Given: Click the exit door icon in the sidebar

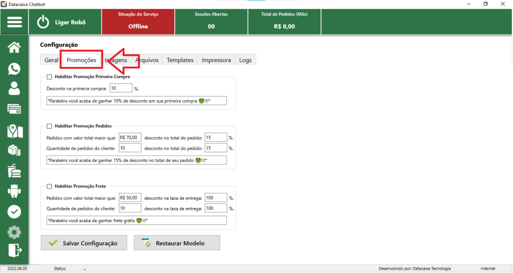Looking at the screenshot, I should pyautogui.click(x=15, y=250).
